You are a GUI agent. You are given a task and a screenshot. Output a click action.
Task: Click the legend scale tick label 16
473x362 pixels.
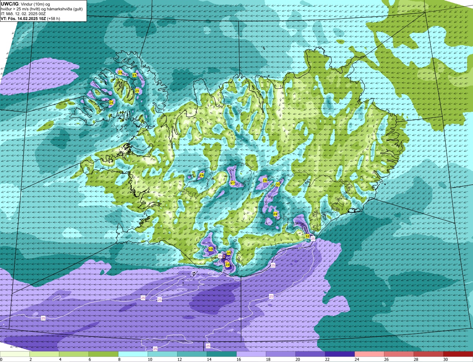239,359
